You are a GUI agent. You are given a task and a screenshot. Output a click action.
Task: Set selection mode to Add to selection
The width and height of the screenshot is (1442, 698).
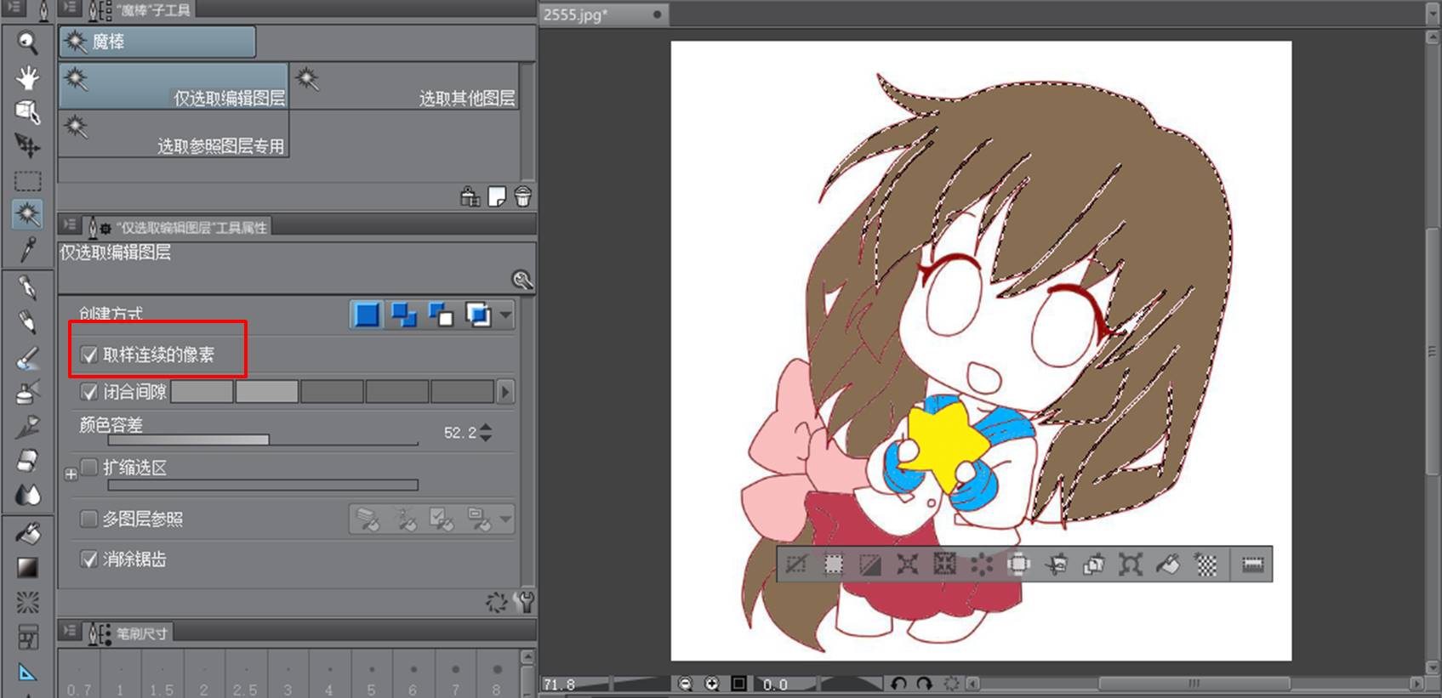point(404,315)
